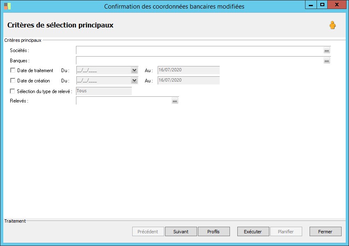Open the Date de création Du calendar dropdown
Viewport: 349px width, 246px height.
click(134, 80)
